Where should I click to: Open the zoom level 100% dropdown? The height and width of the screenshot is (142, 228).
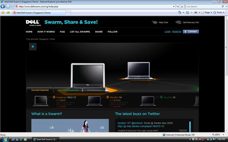click(x=223, y=135)
